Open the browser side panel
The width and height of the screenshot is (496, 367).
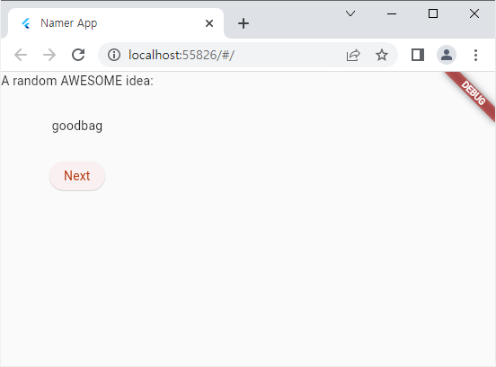pyautogui.click(x=418, y=55)
